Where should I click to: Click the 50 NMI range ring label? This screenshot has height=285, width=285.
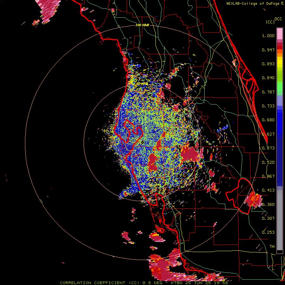142,84
